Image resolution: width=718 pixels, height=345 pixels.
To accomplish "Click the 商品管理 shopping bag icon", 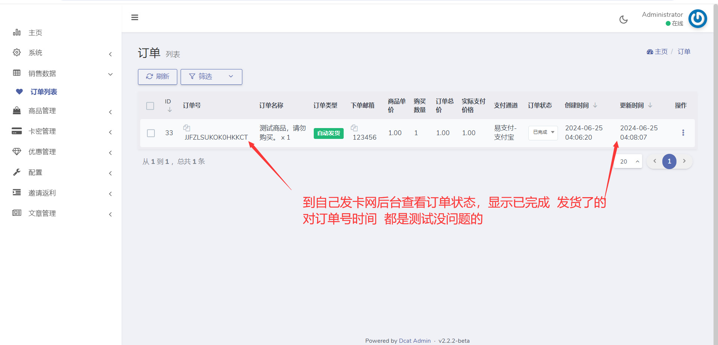I will (x=17, y=111).
